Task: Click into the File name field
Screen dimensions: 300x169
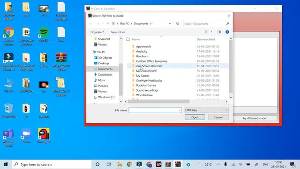Action: (155, 110)
